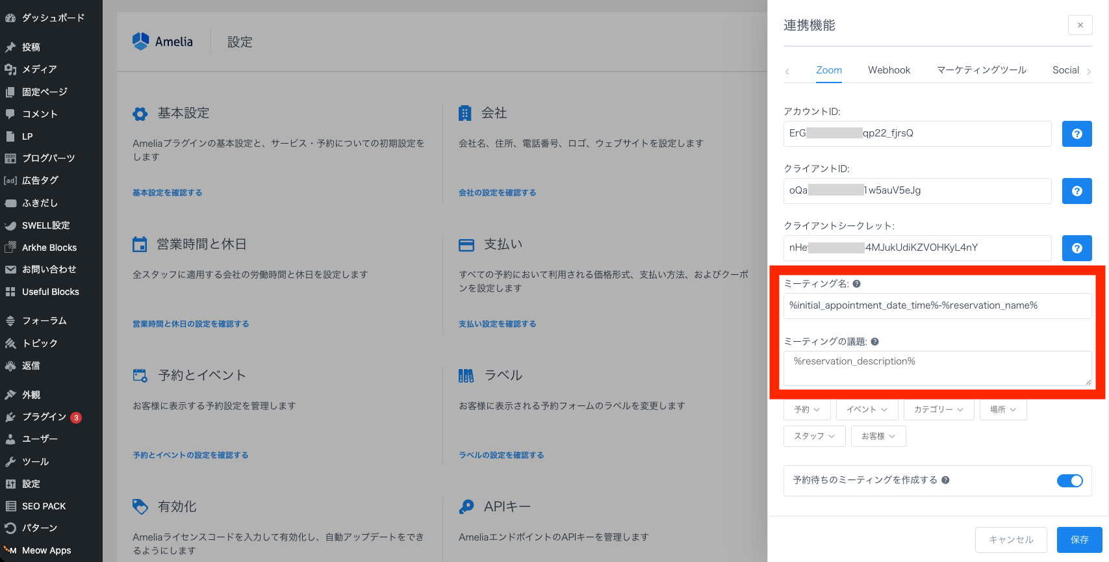
Task: Click the 基本設定 gear icon
Action: coord(140,114)
